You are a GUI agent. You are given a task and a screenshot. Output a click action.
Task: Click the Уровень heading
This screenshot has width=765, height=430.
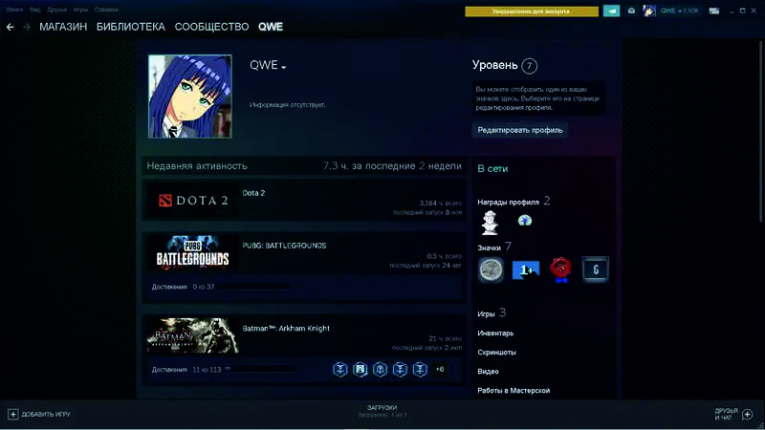click(x=494, y=65)
